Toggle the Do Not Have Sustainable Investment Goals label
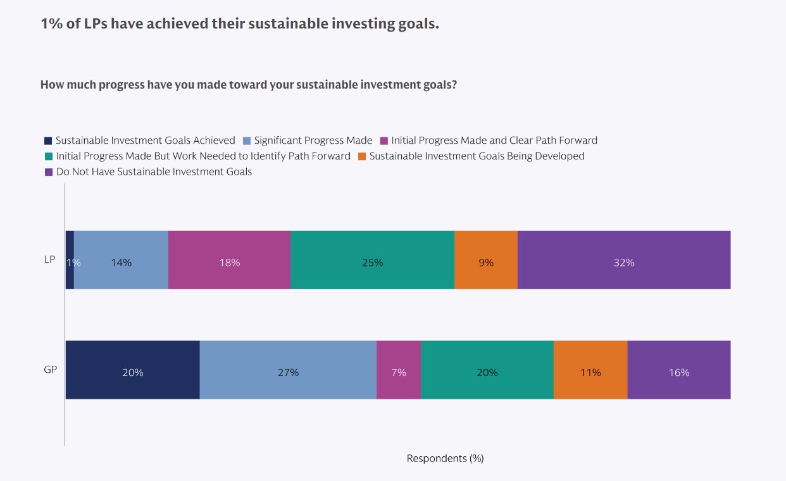The height and width of the screenshot is (481, 786). pyautogui.click(x=154, y=172)
